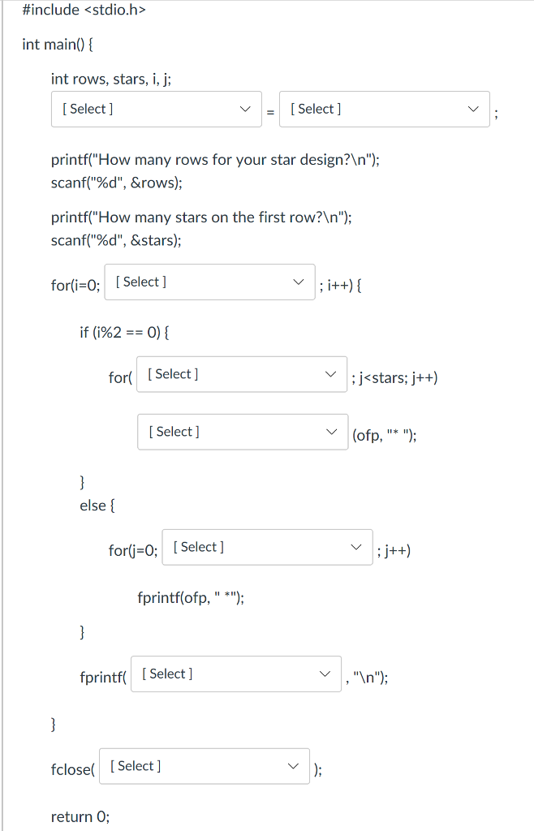Open condition dropdown in the for(i=0 loop

point(209,282)
